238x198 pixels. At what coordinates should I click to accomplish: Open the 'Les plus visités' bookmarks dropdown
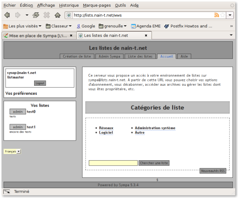(x=22, y=26)
